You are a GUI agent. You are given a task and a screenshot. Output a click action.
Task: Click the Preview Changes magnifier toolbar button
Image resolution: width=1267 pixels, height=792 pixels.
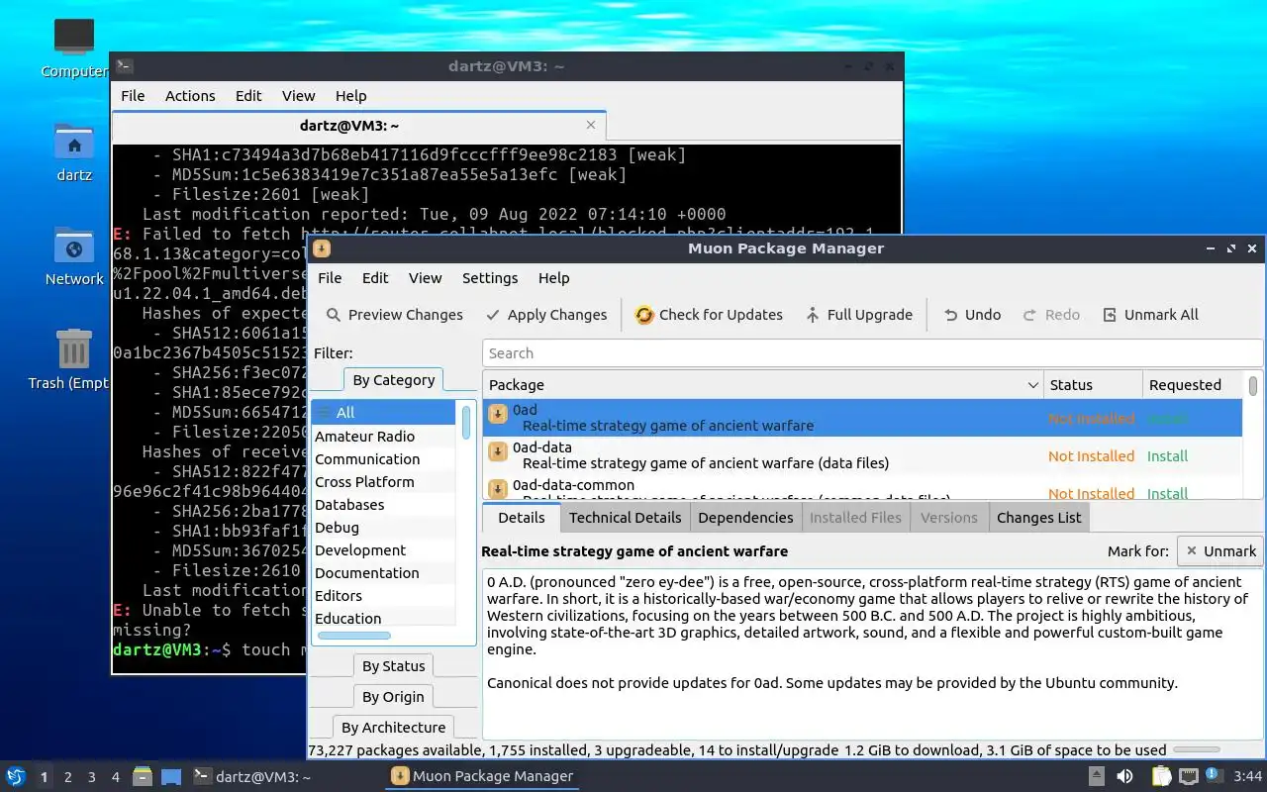click(394, 315)
